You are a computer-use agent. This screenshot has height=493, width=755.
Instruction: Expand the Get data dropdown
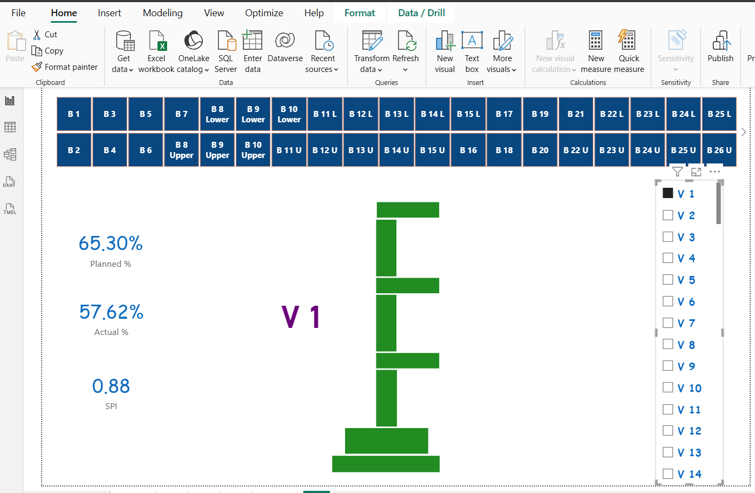(123, 69)
